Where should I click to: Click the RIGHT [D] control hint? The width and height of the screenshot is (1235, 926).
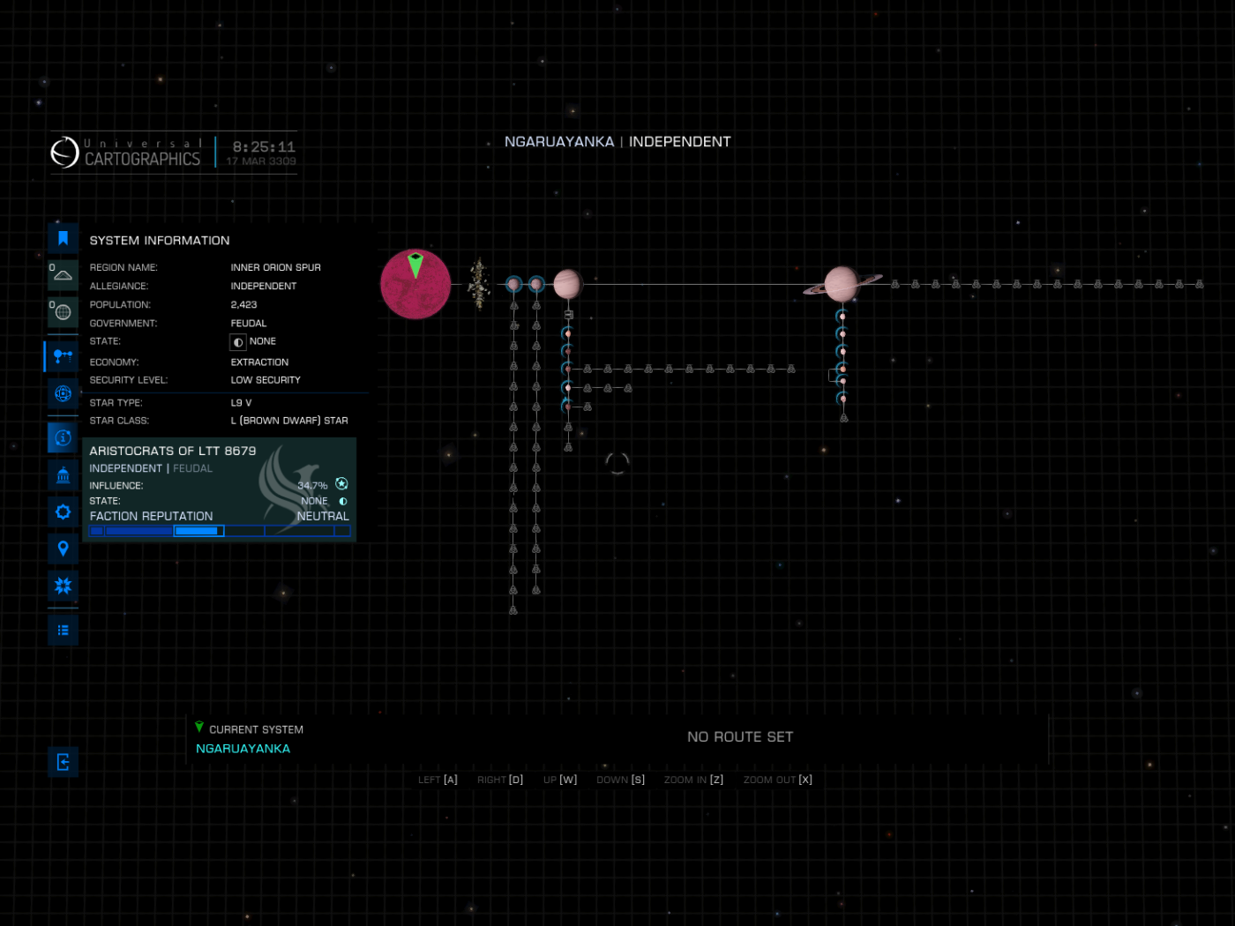point(500,780)
